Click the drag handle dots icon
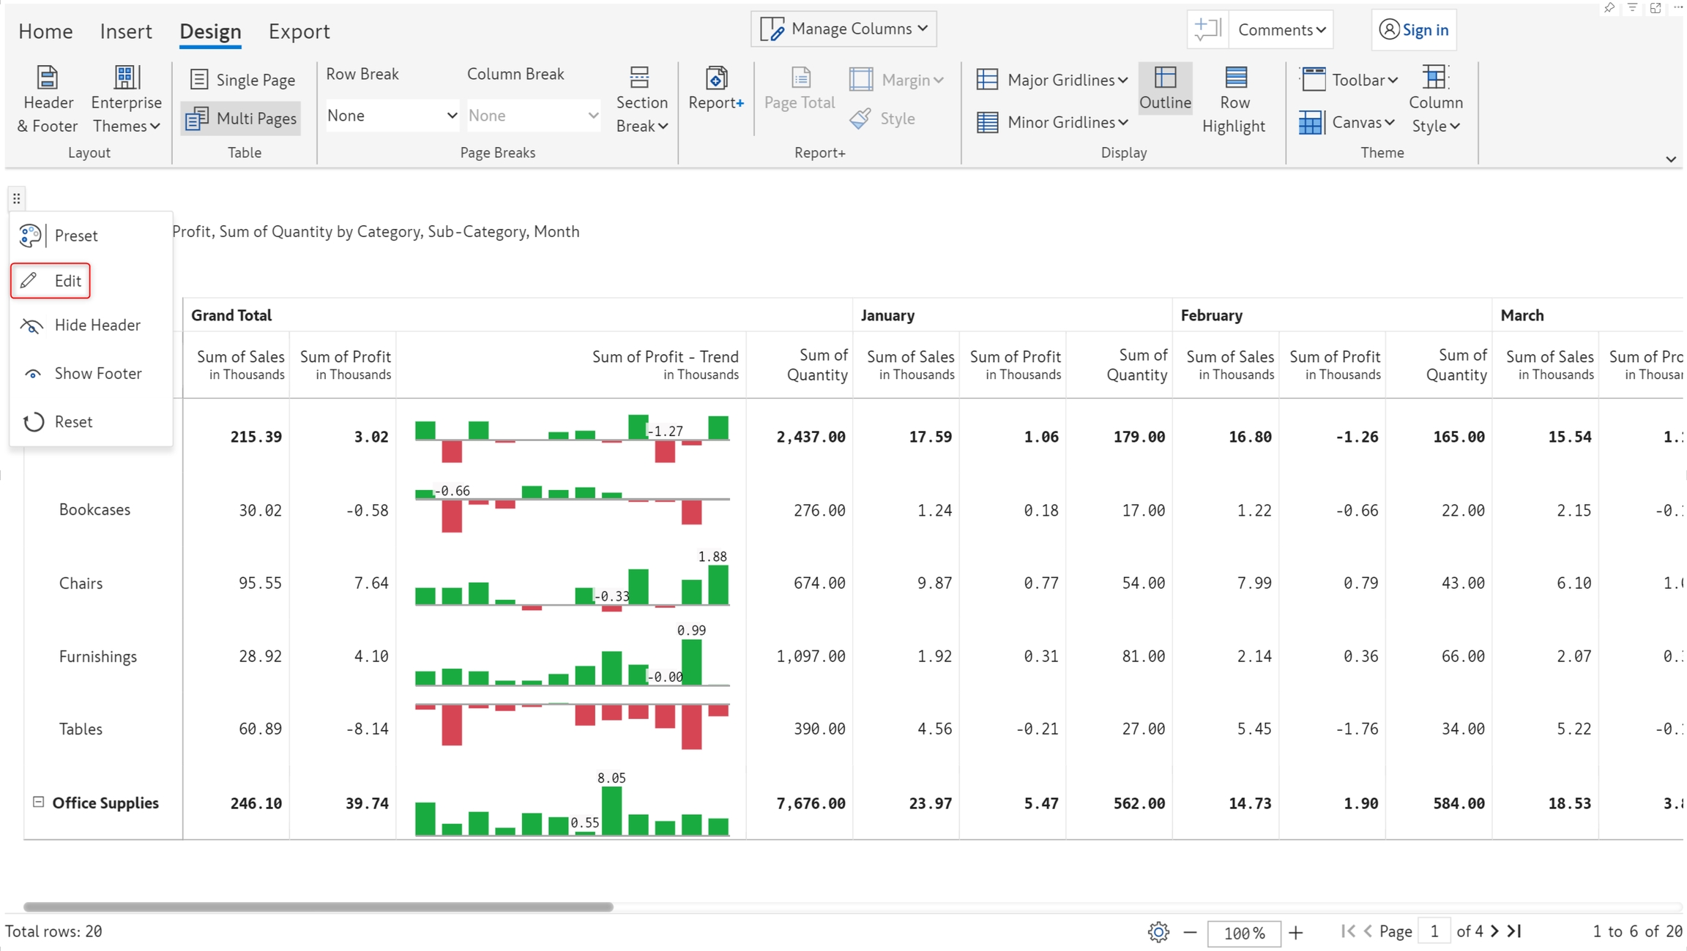This screenshot has height=951, width=1687. pyautogui.click(x=16, y=198)
